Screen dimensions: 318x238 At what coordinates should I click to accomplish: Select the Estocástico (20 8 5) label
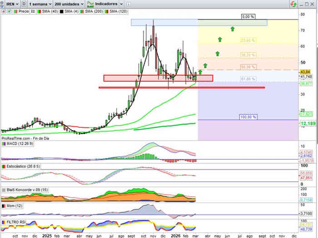[23, 167]
